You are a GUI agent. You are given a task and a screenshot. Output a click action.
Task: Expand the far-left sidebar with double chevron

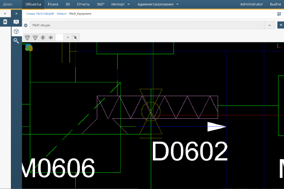click(5, 14)
